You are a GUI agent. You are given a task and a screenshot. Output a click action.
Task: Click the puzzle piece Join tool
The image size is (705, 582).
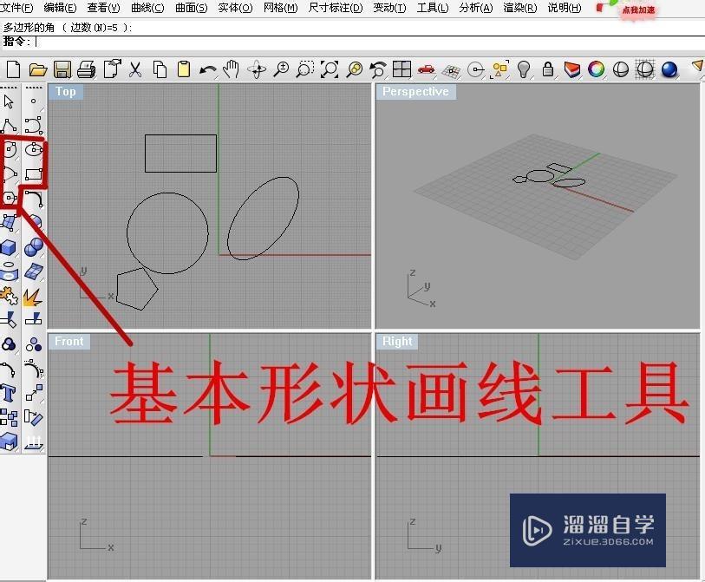click(9, 296)
